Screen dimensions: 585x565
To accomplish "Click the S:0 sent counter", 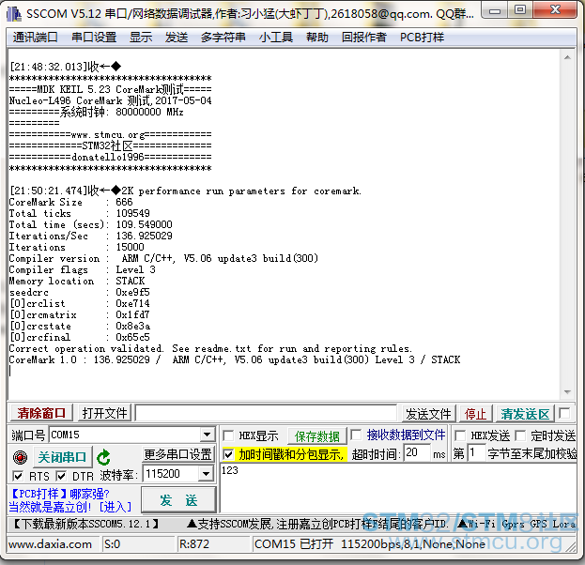I will (112, 544).
